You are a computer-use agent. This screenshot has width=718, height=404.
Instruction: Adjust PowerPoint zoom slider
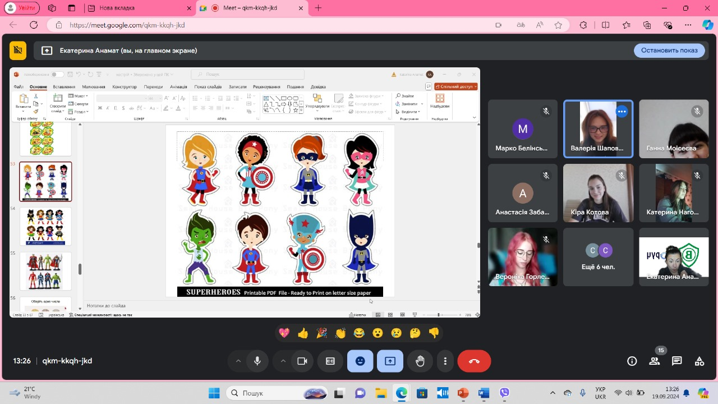[x=438, y=315]
